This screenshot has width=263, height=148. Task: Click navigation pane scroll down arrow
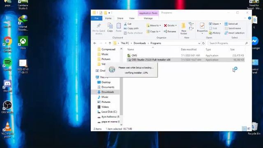[x=121, y=125]
